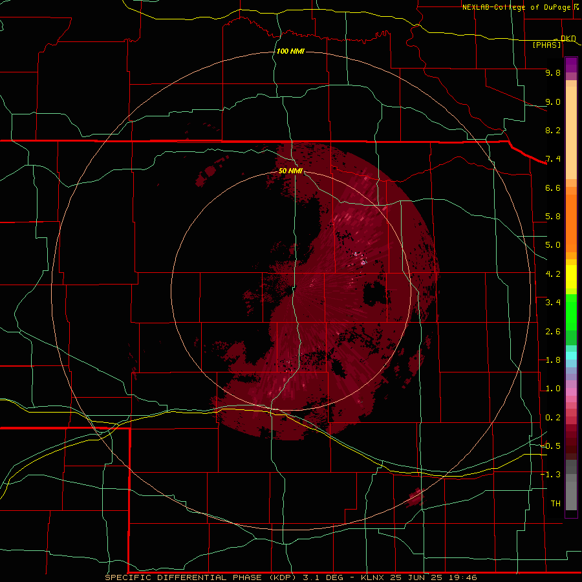Click the TH threshold label

click(x=555, y=504)
